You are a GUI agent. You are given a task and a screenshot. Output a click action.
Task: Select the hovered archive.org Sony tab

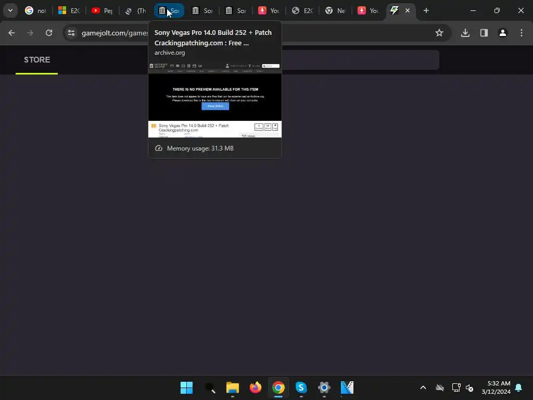tap(169, 10)
